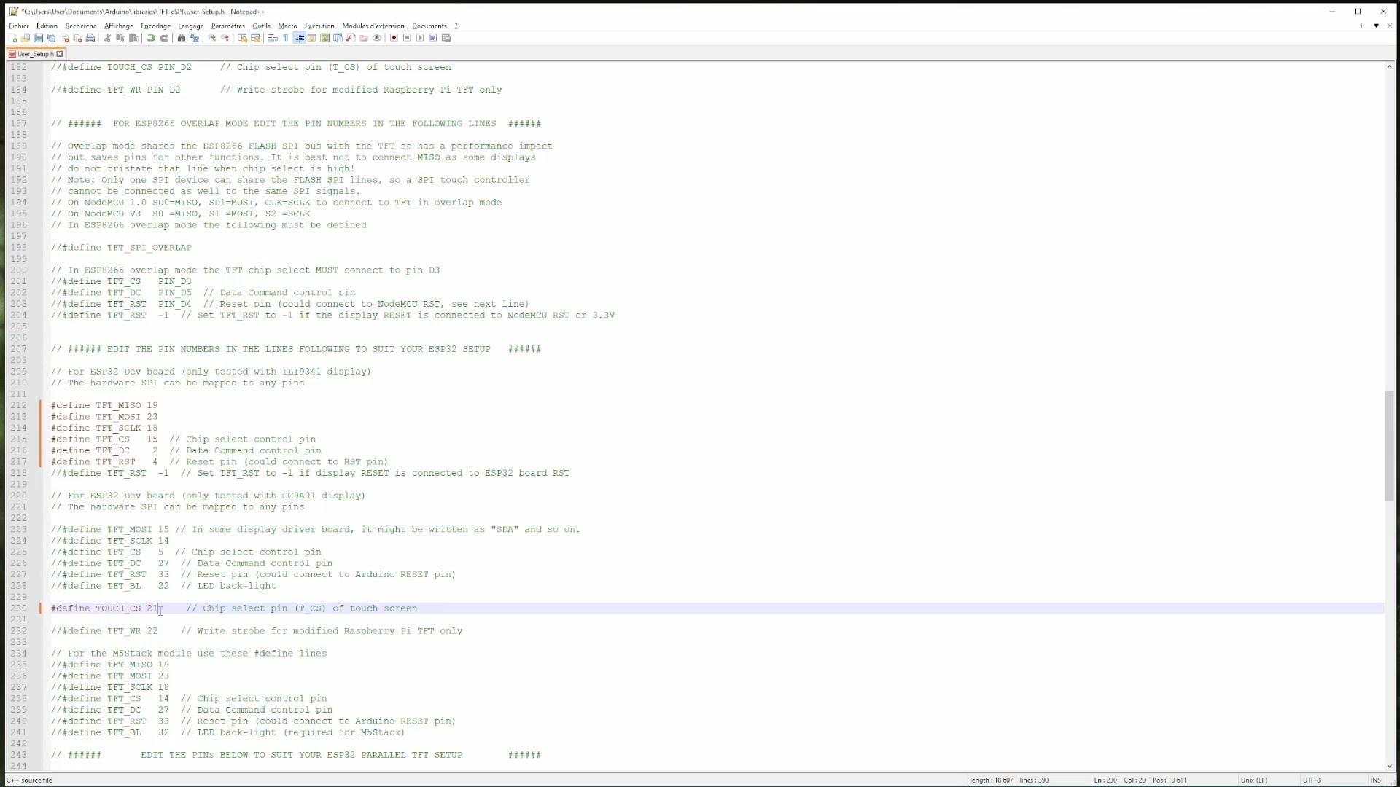Click the Undo toolbar icon

151,38
